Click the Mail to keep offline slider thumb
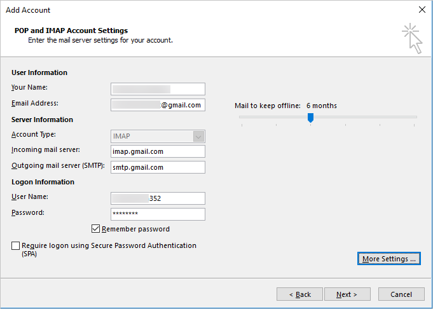433x309 pixels. (310, 117)
